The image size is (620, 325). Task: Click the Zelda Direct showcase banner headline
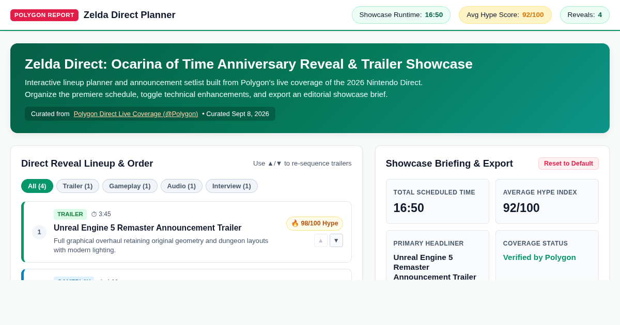(249, 64)
